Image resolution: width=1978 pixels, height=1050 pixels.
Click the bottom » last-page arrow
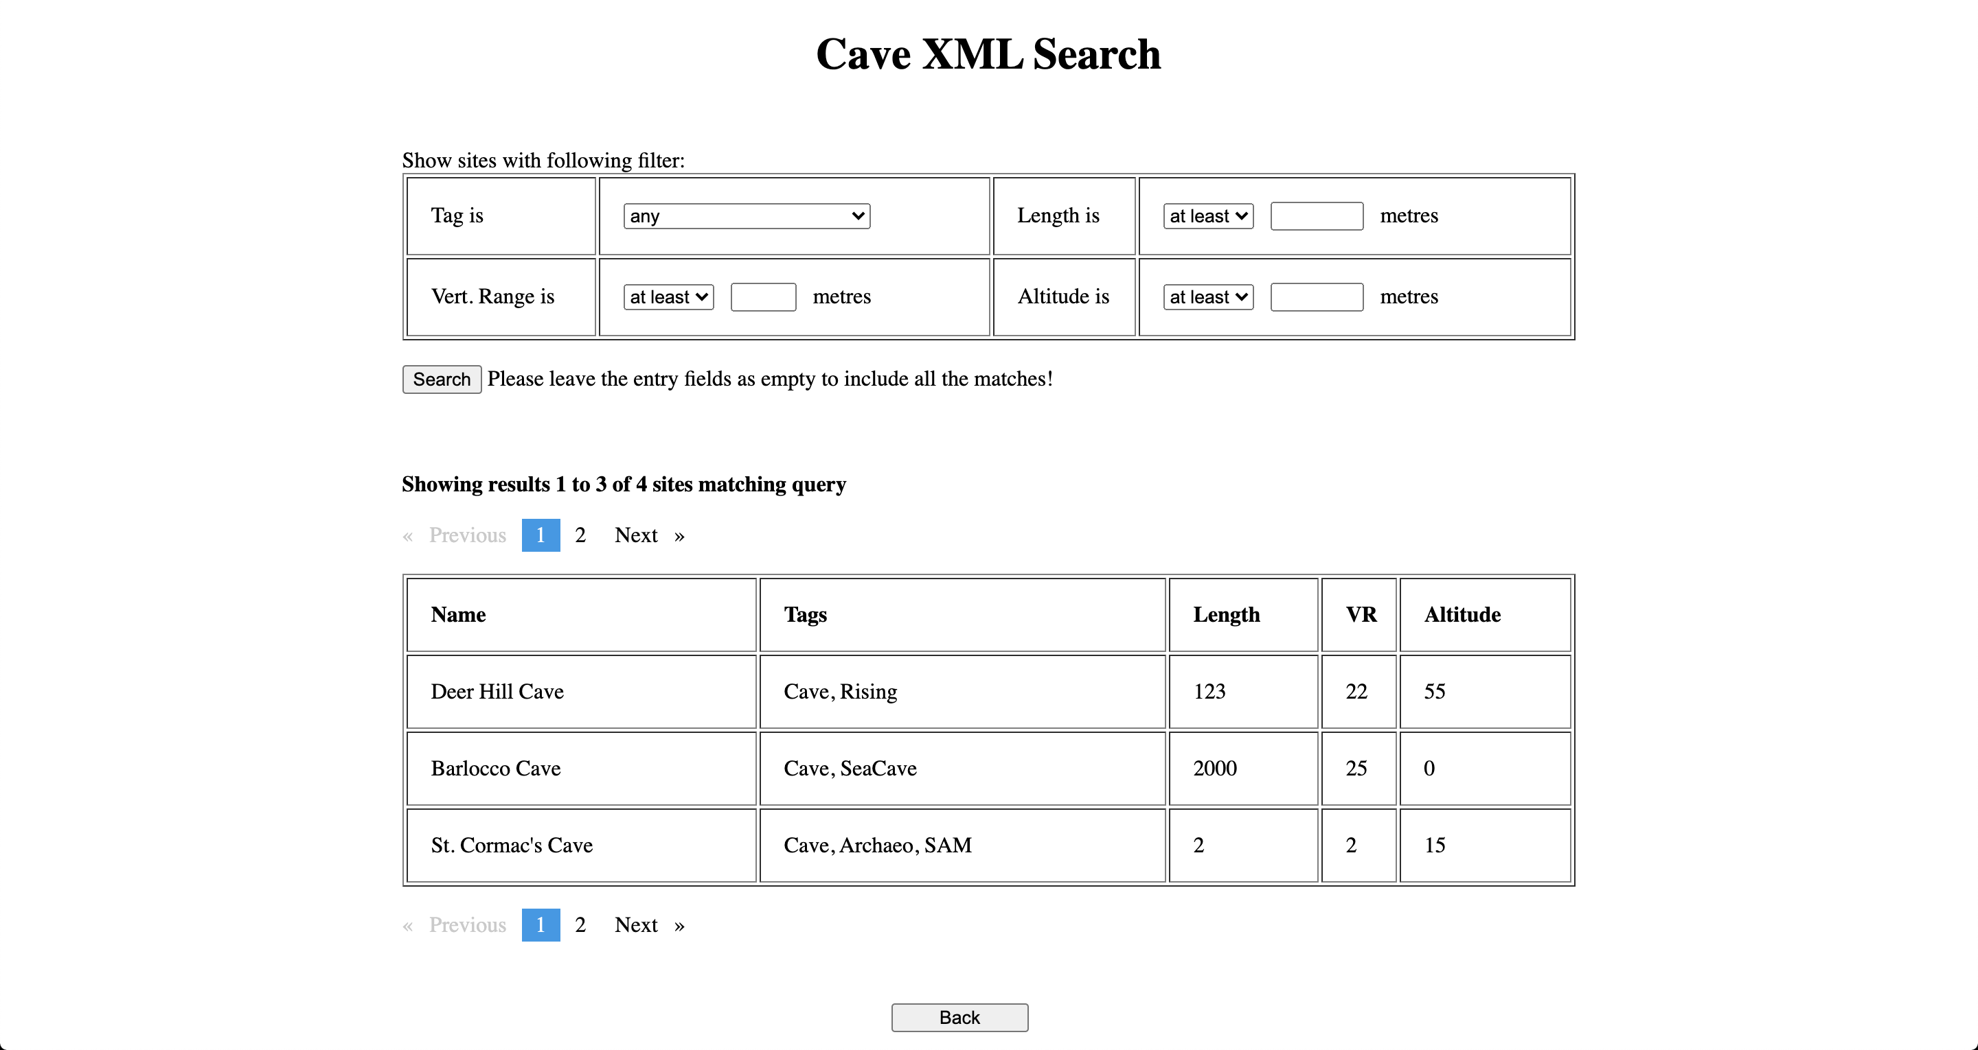pos(679,926)
